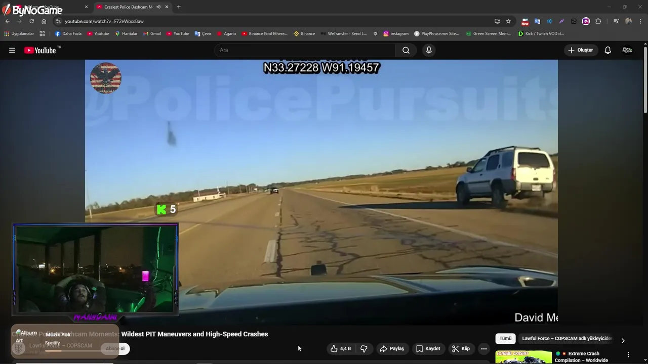The height and width of the screenshot is (364, 648).
Task: Click the address bar URL
Action: coord(104,21)
